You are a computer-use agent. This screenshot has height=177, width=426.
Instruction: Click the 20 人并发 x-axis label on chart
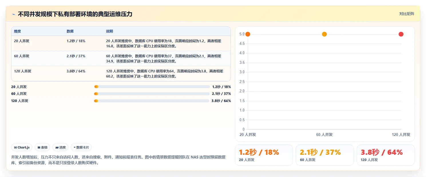click(x=248, y=135)
